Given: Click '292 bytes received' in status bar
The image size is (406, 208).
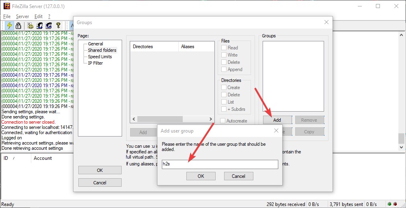Looking at the screenshot, I should tap(286, 204).
